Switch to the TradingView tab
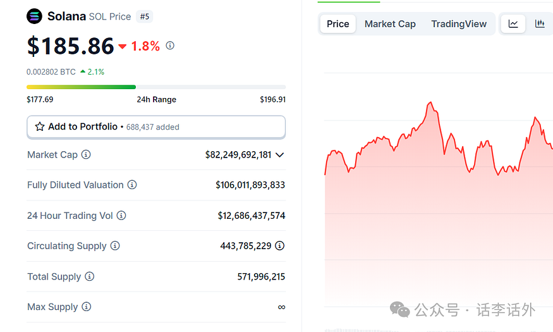Image resolution: width=553 pixels, height=332 pixels. coord(459,24)
